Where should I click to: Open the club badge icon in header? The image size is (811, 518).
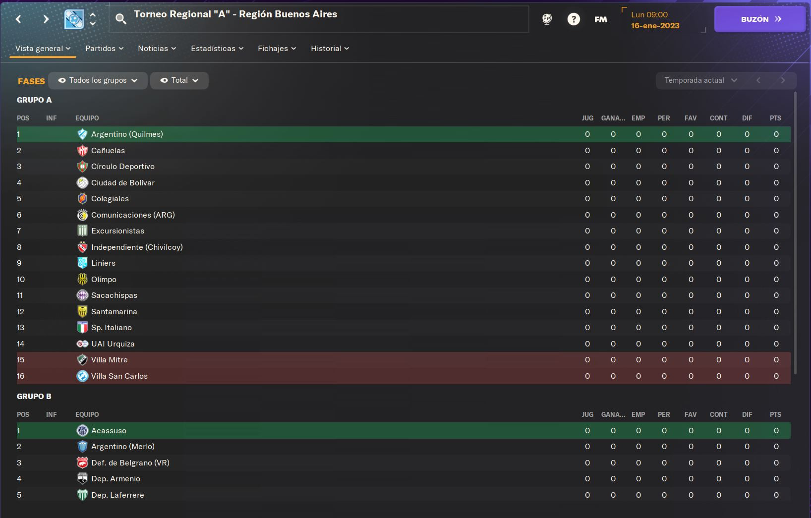tap(74, 19)
